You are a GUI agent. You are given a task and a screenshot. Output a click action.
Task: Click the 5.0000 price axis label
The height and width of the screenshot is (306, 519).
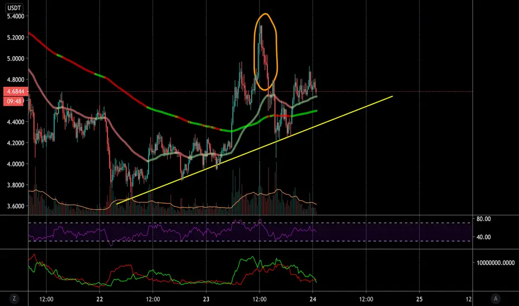pos(16,58)
